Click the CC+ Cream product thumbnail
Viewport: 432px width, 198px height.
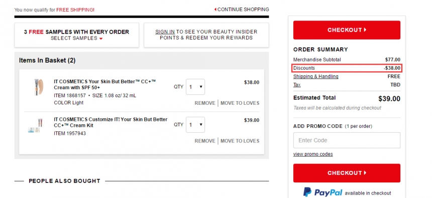pyautogui.click(x=39, y=87)
